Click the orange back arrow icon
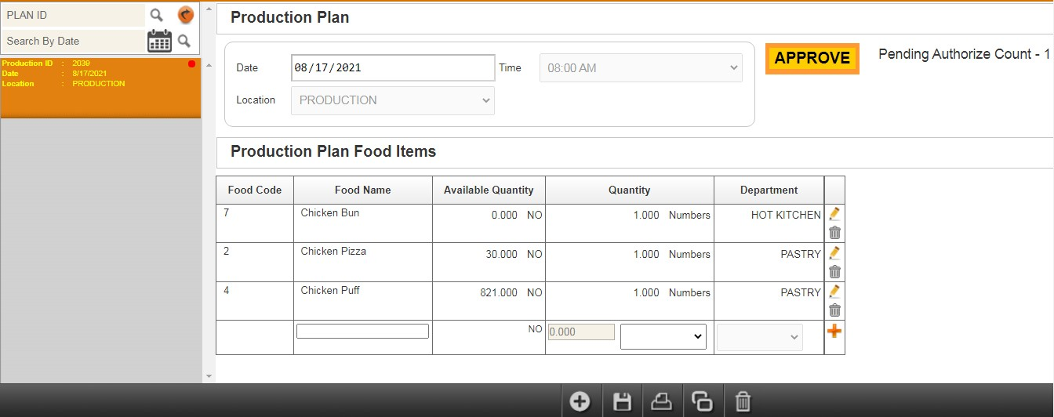 click(x=185, y=15)
